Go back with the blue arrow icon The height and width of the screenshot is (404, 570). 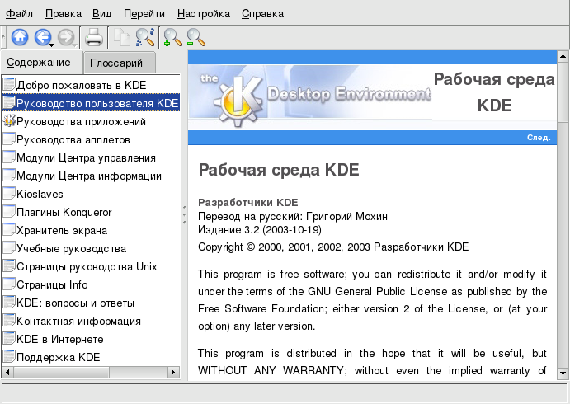[43, 37]
